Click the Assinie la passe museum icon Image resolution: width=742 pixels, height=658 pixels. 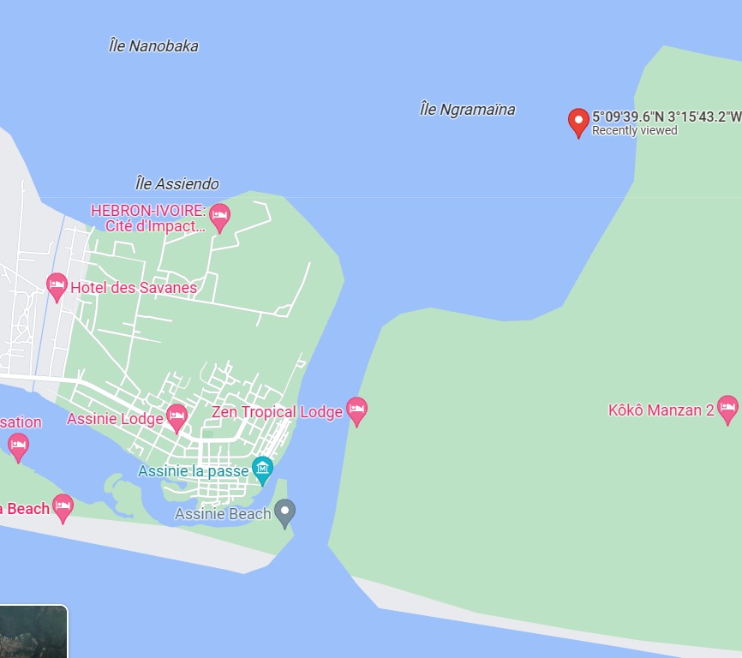click(263, 470)
